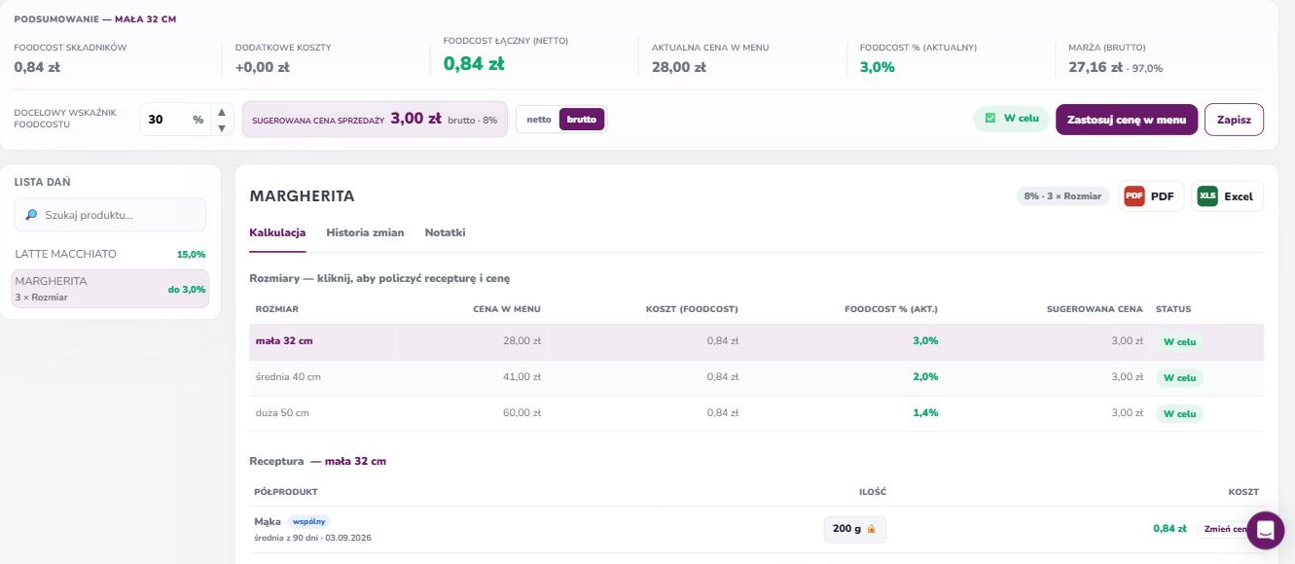Click the W celu status for duża 50 cm
The height and width of the screenshot is (564, 1295).
coord(1179,413)
